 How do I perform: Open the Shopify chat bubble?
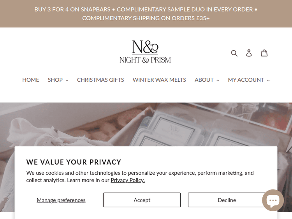[273, 200]
